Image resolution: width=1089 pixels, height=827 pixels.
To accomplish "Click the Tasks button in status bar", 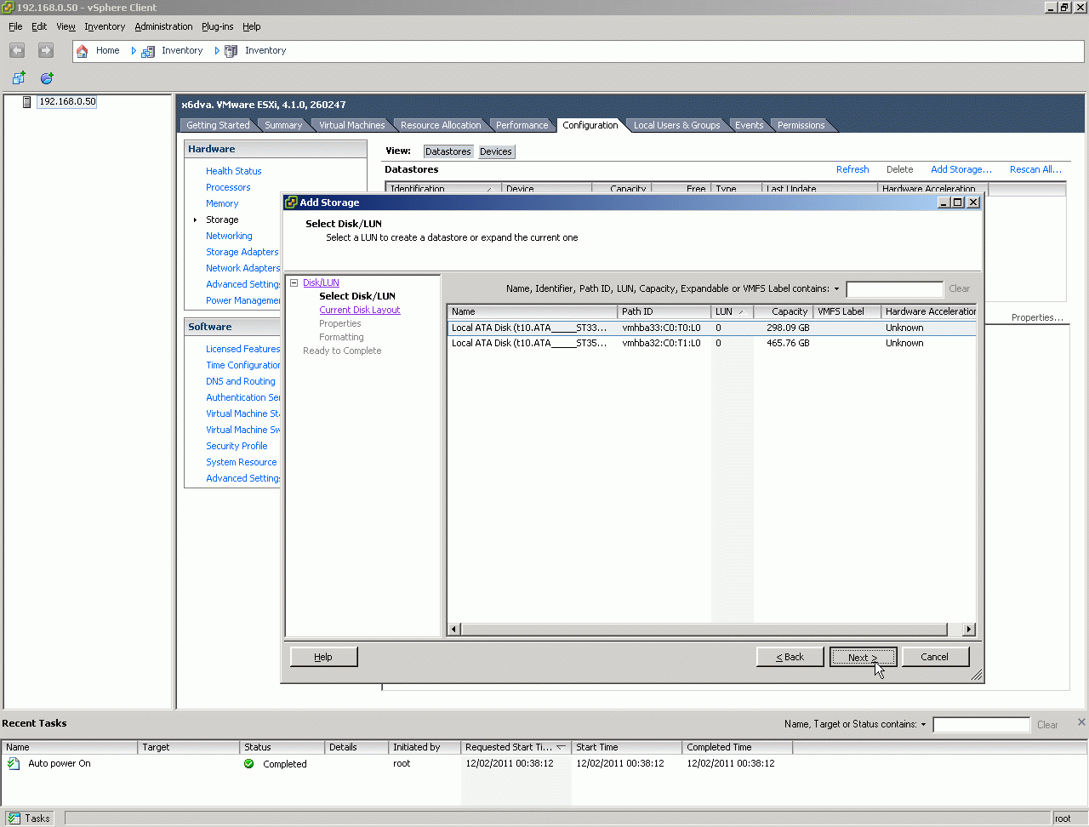I will click(x=30, y=818).
